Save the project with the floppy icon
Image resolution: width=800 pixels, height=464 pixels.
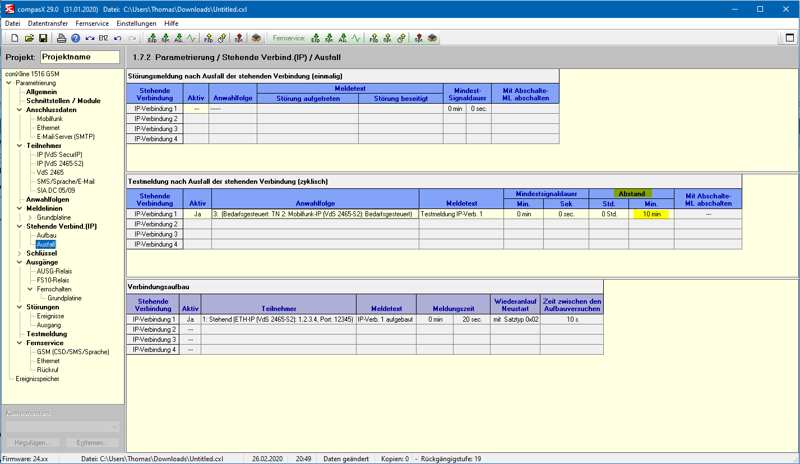43,38
